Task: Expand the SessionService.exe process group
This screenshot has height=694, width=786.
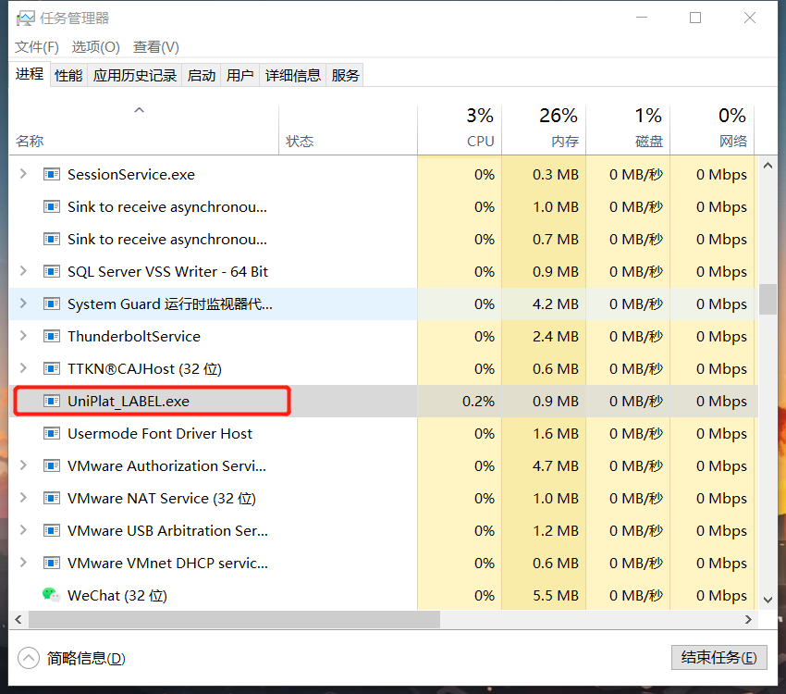Action: (23, 174)
